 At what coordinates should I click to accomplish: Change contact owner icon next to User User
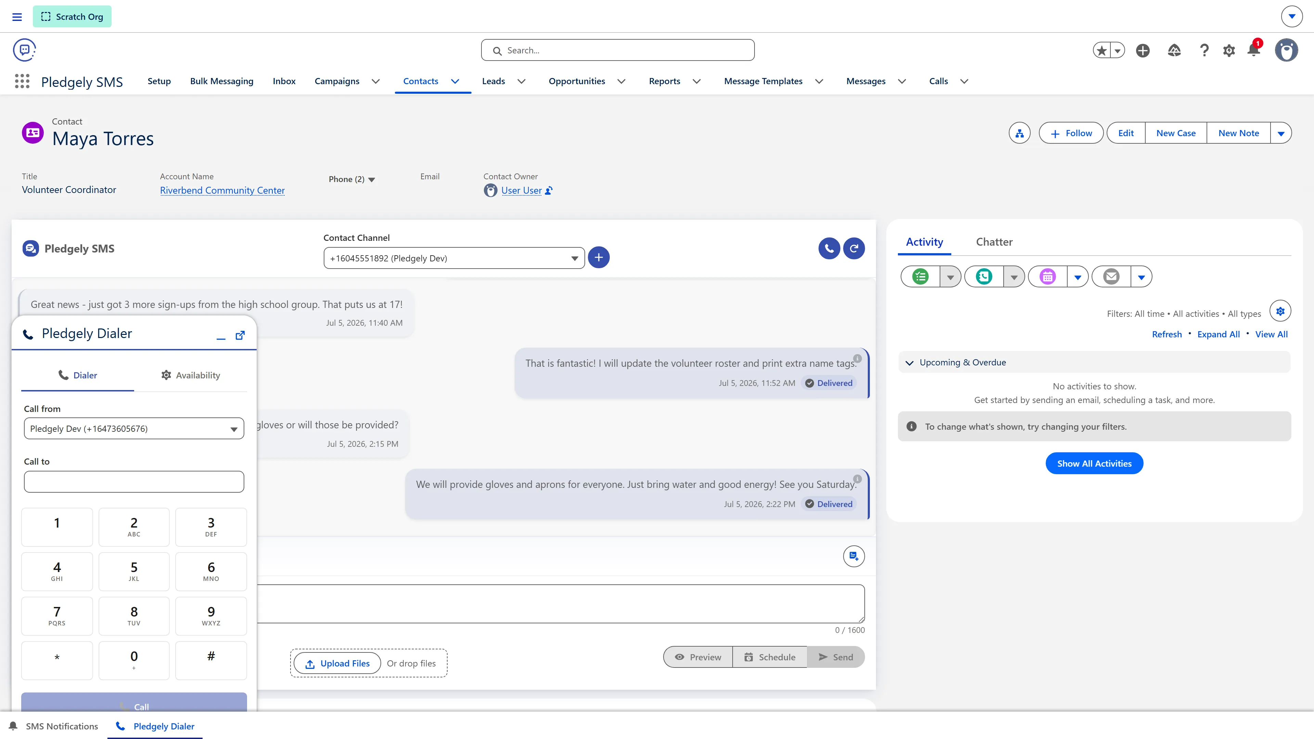(x=549, y=191)
